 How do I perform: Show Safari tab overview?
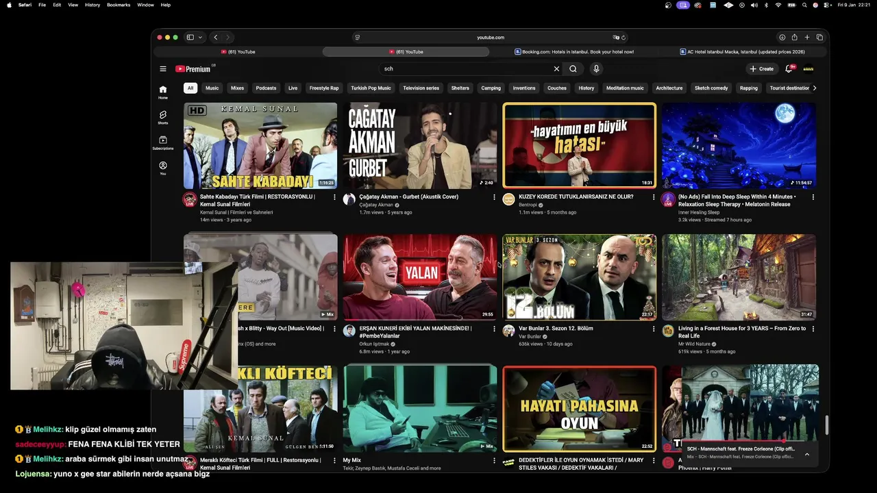pyautogui.click(x=819, y=37)
